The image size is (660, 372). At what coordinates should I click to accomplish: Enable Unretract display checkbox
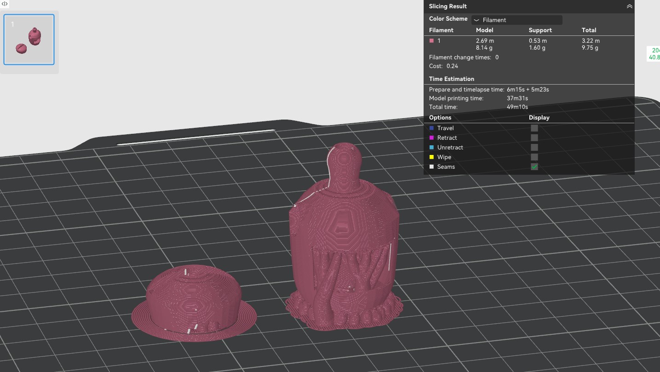coord(534,148)
